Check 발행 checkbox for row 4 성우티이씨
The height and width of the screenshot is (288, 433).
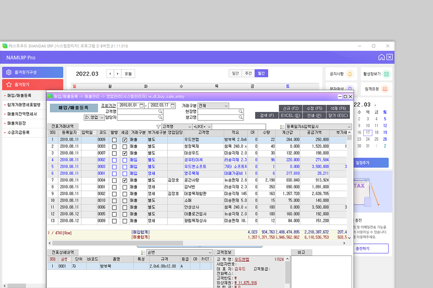tap(114, 160)
